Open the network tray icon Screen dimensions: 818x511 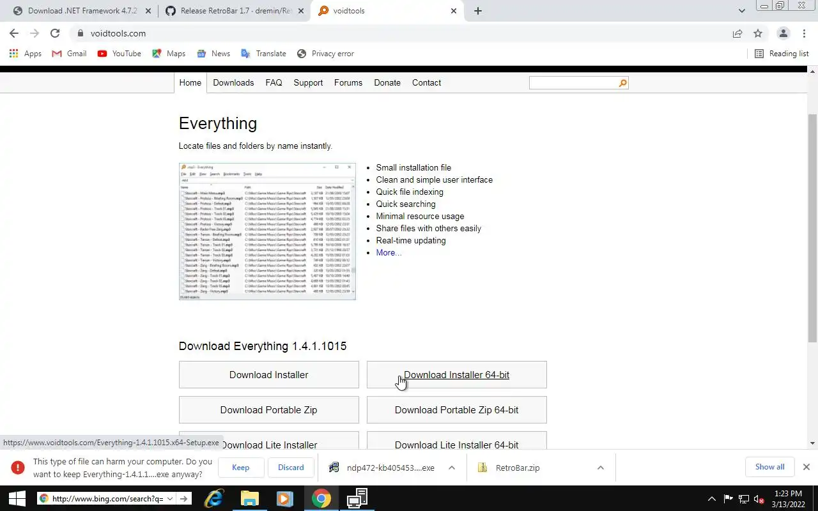pyautogui.click(x=744, y=499)
